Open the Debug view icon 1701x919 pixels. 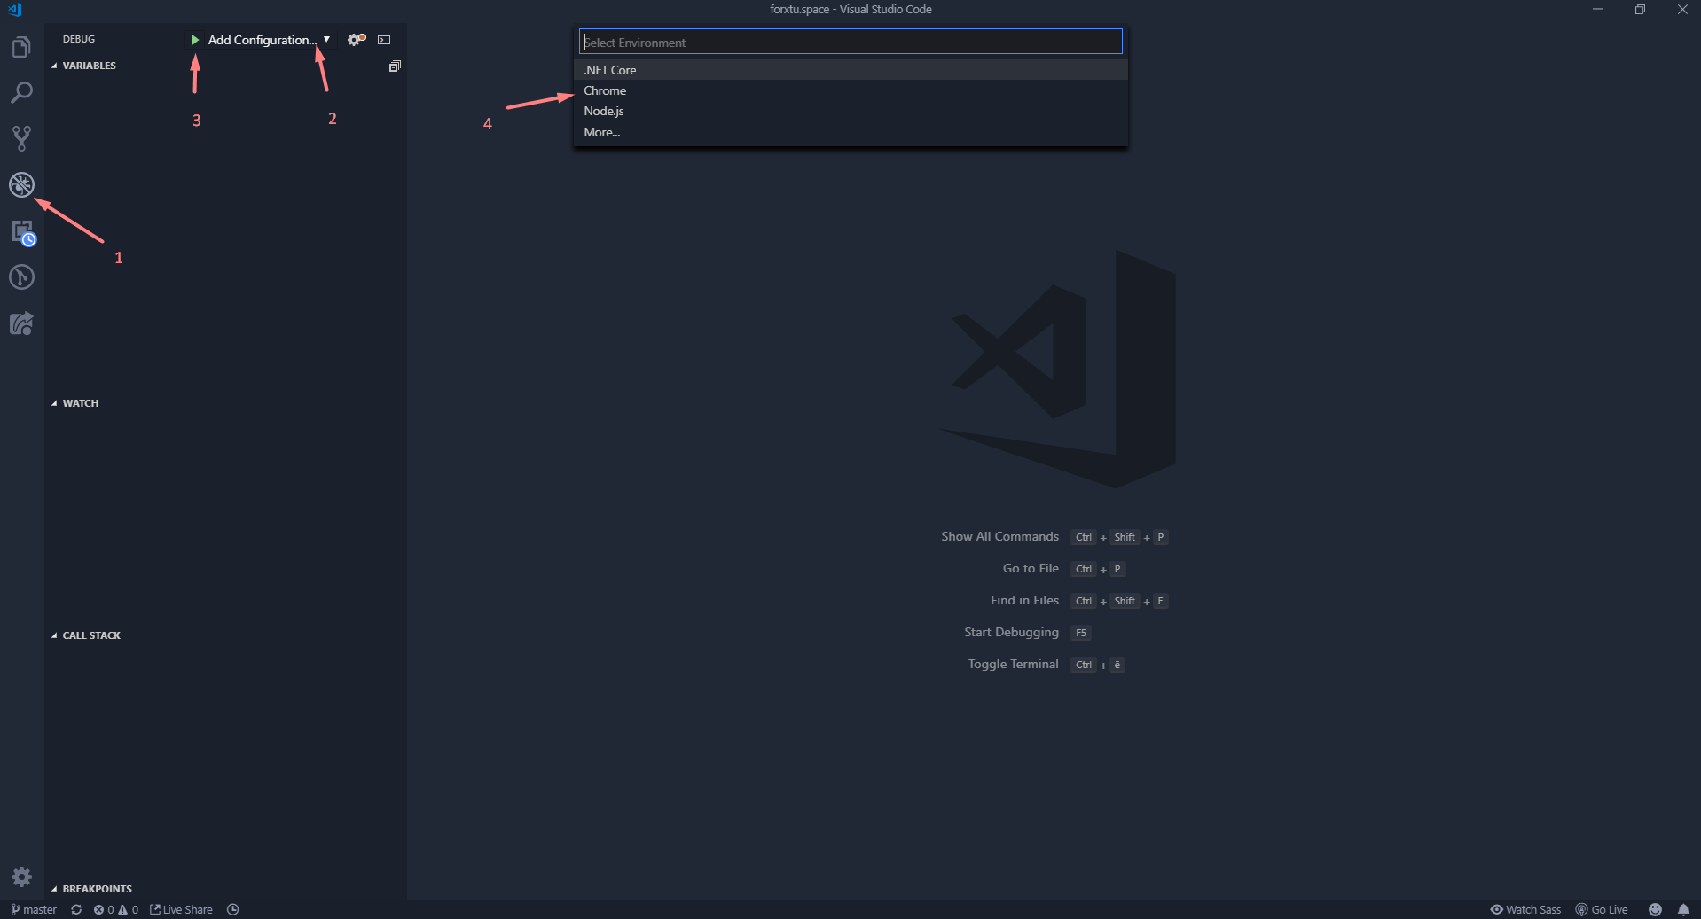coord(21,184)
